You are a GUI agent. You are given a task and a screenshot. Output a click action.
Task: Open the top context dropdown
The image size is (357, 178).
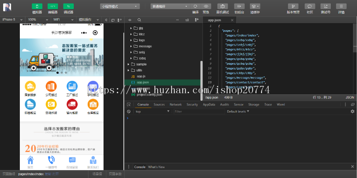point(152,111)
